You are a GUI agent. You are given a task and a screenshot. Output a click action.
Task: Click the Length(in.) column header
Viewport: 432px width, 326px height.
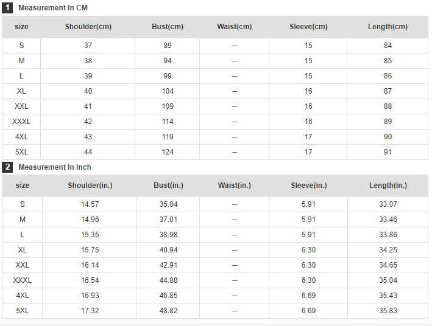388,186
